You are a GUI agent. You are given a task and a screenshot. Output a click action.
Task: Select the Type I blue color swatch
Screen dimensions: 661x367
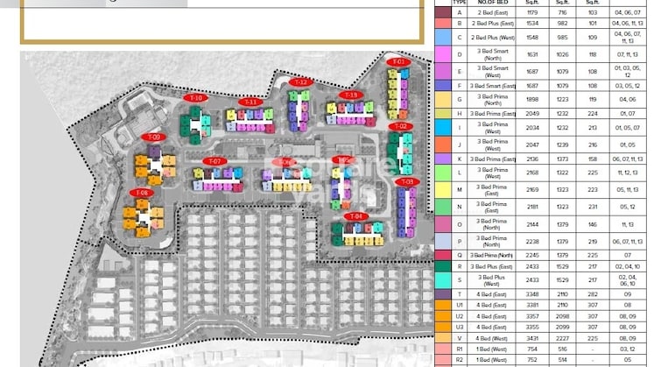[442, 128]
